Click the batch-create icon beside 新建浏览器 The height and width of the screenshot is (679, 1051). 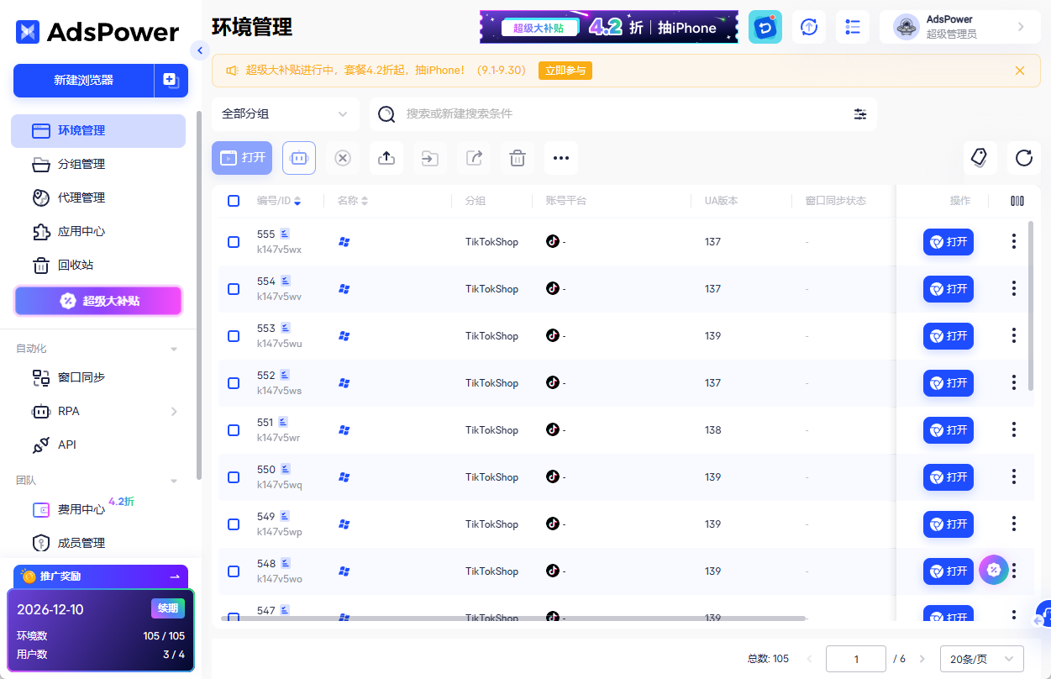171,81
